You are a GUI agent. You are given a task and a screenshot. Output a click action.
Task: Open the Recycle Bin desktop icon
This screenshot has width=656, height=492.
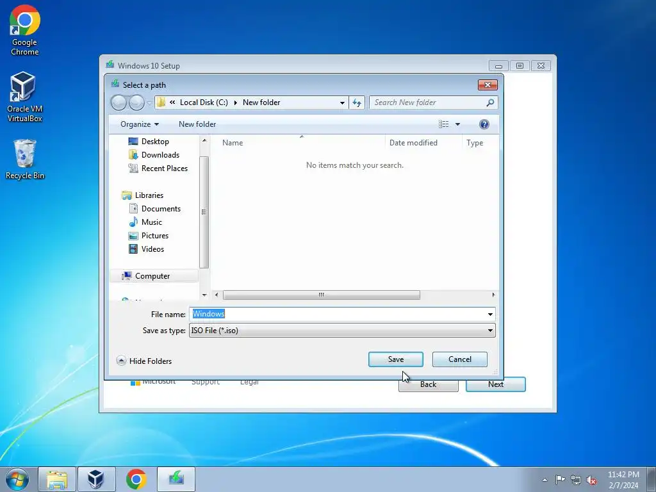(25, 160)
